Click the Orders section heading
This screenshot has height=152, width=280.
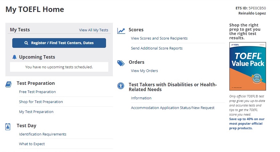[x=137, y=62]
